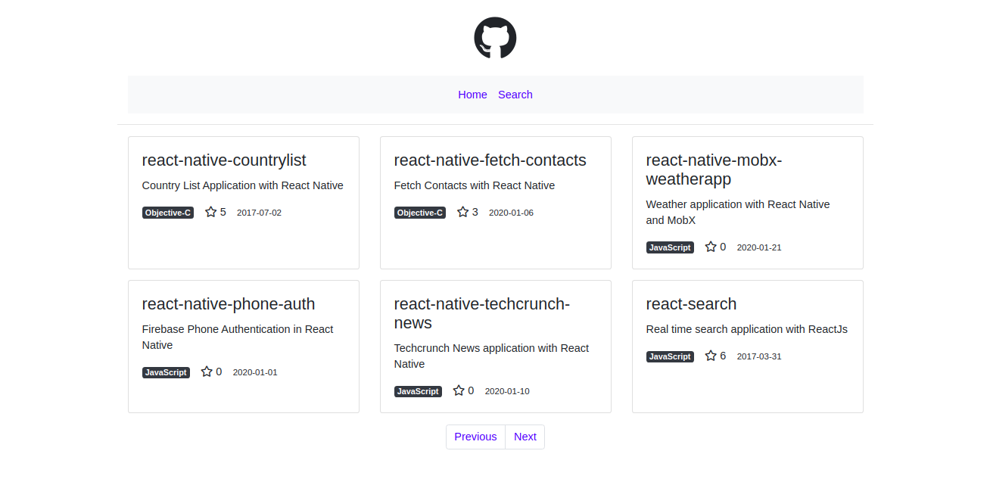Open the react-native-phone-auth repository title
990x482 pixels.
click(x=229, y=304)
